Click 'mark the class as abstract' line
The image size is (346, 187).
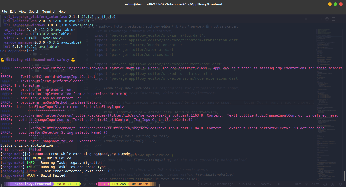(x=41, y=98)
